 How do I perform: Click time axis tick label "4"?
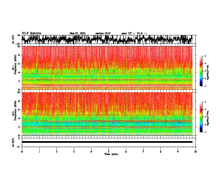click(91, 152)
